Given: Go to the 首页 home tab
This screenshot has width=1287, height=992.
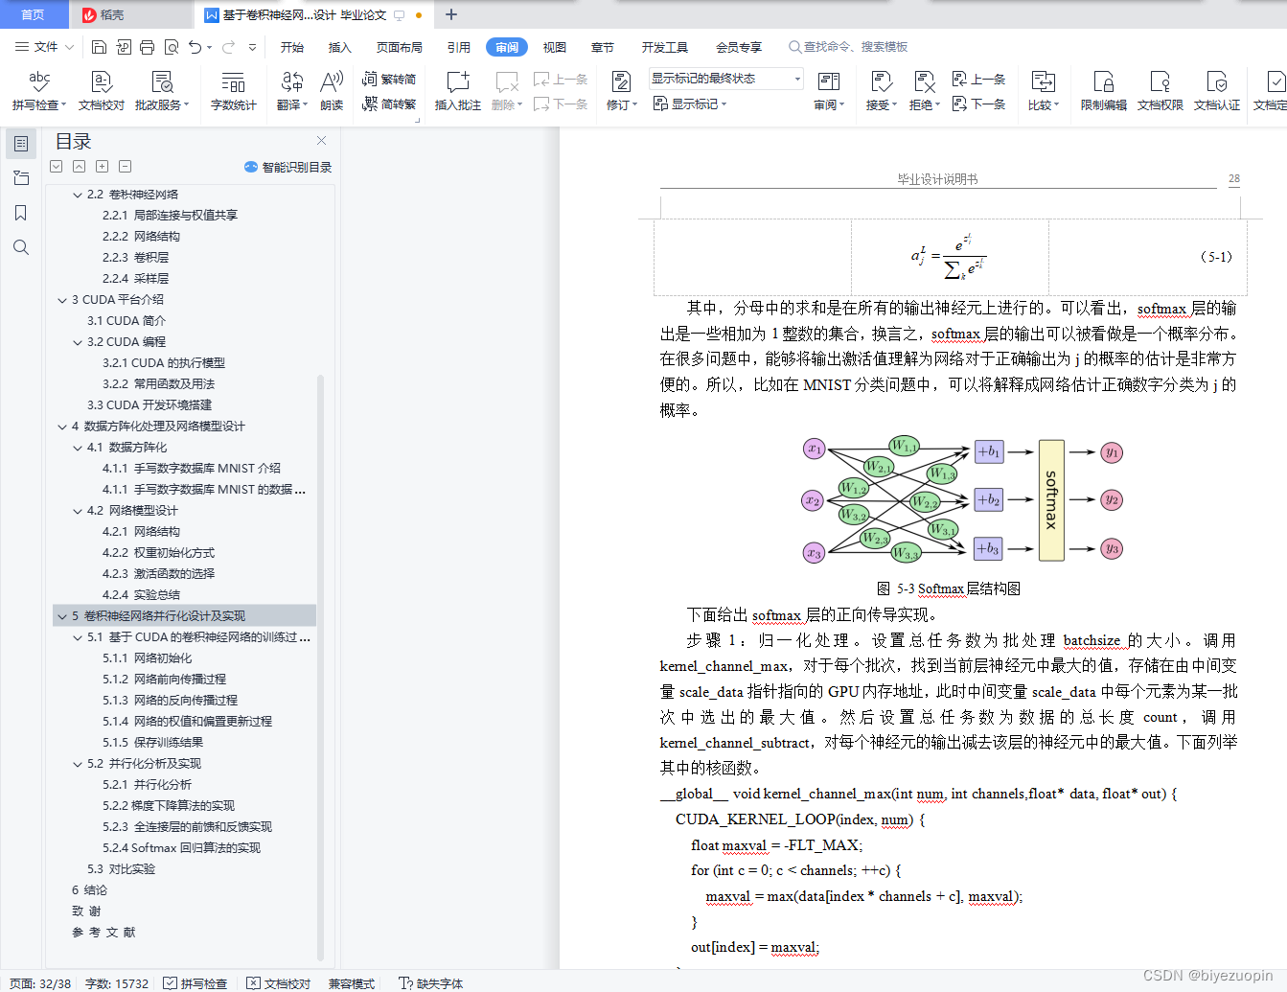Looking at the screenshot, I should click(34, 14).
